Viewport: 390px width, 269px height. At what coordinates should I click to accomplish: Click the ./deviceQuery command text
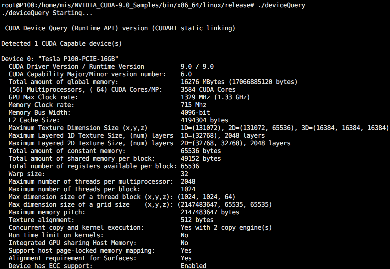[281, 5]
